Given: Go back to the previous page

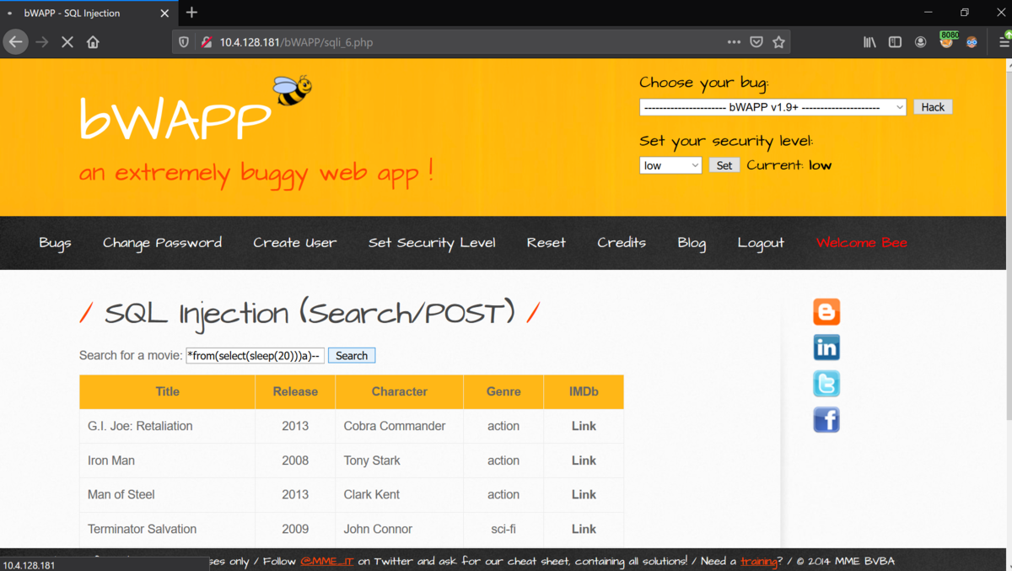Looking at the screenshot, I should pos(15,42).
